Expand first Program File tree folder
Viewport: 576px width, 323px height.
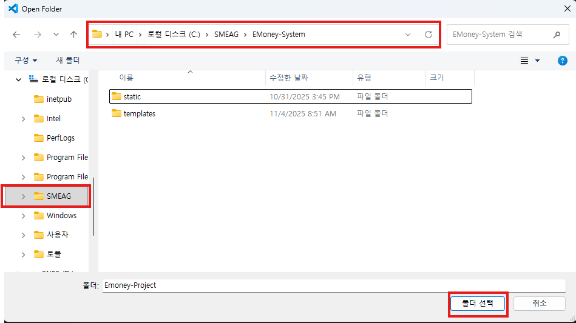pyautogui.click(x=24, y=158)
